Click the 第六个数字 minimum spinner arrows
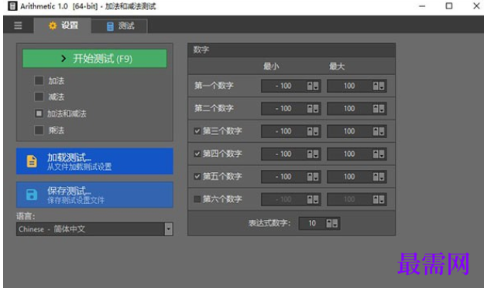This screenshot has height=288, width=484. click(x=313, y=199)
